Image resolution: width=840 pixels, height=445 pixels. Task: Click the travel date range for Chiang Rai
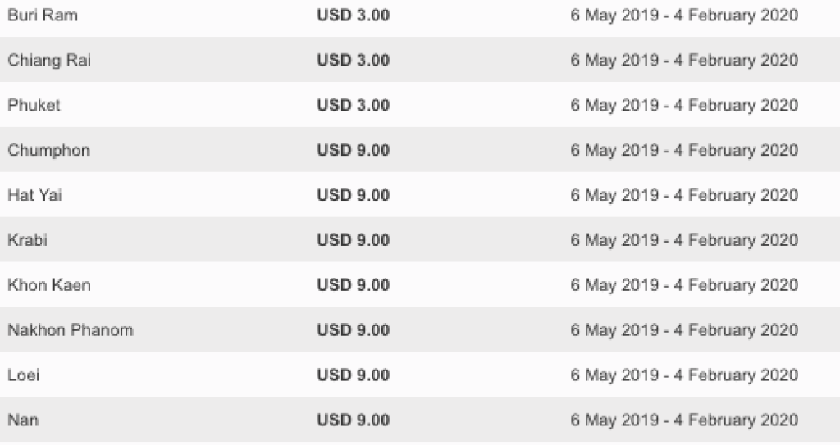684,61
